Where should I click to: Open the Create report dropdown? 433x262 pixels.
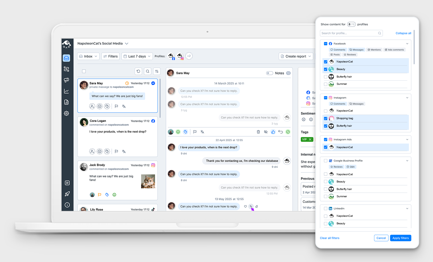pos(296,56)
